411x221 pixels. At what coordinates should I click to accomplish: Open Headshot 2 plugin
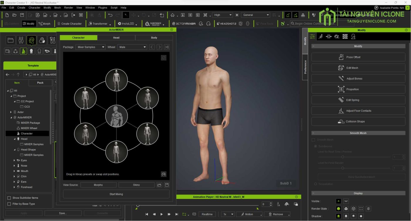[226, 24]
